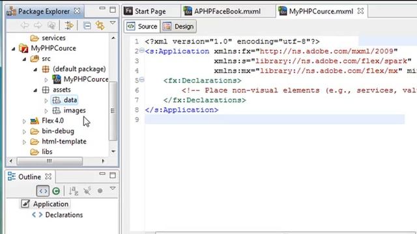Select (default package) in the tree
417x234 pixels.
[x=79, y=69]
